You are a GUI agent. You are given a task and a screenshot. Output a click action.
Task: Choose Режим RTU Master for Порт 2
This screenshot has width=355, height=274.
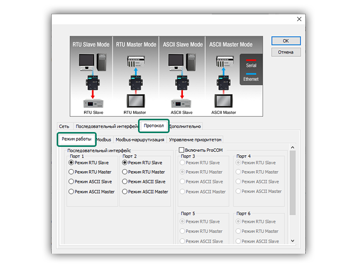(125, 172)
